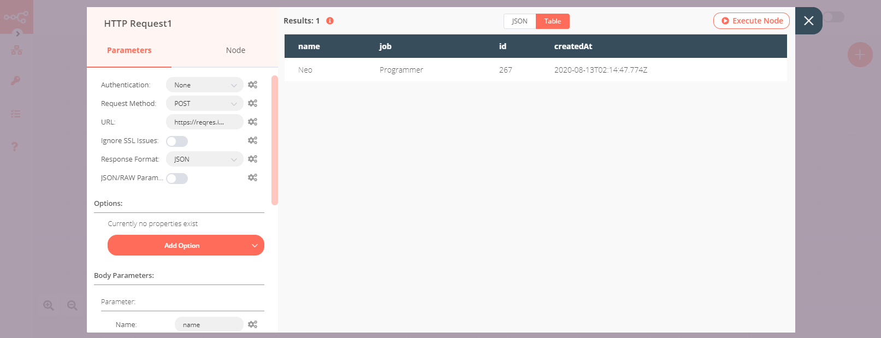The width and height of the screenshot is (881, 338).
Task: Click the zoom in magnifier icon
Action: click(x=49, y=306)
